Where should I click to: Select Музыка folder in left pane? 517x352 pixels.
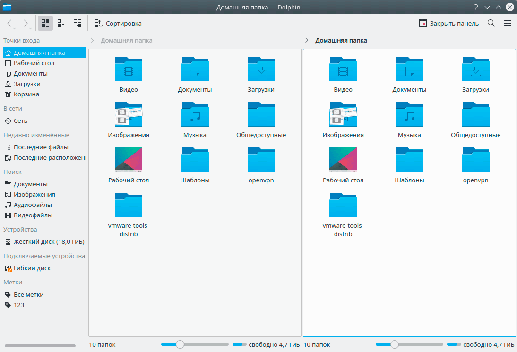click(195, 120)
